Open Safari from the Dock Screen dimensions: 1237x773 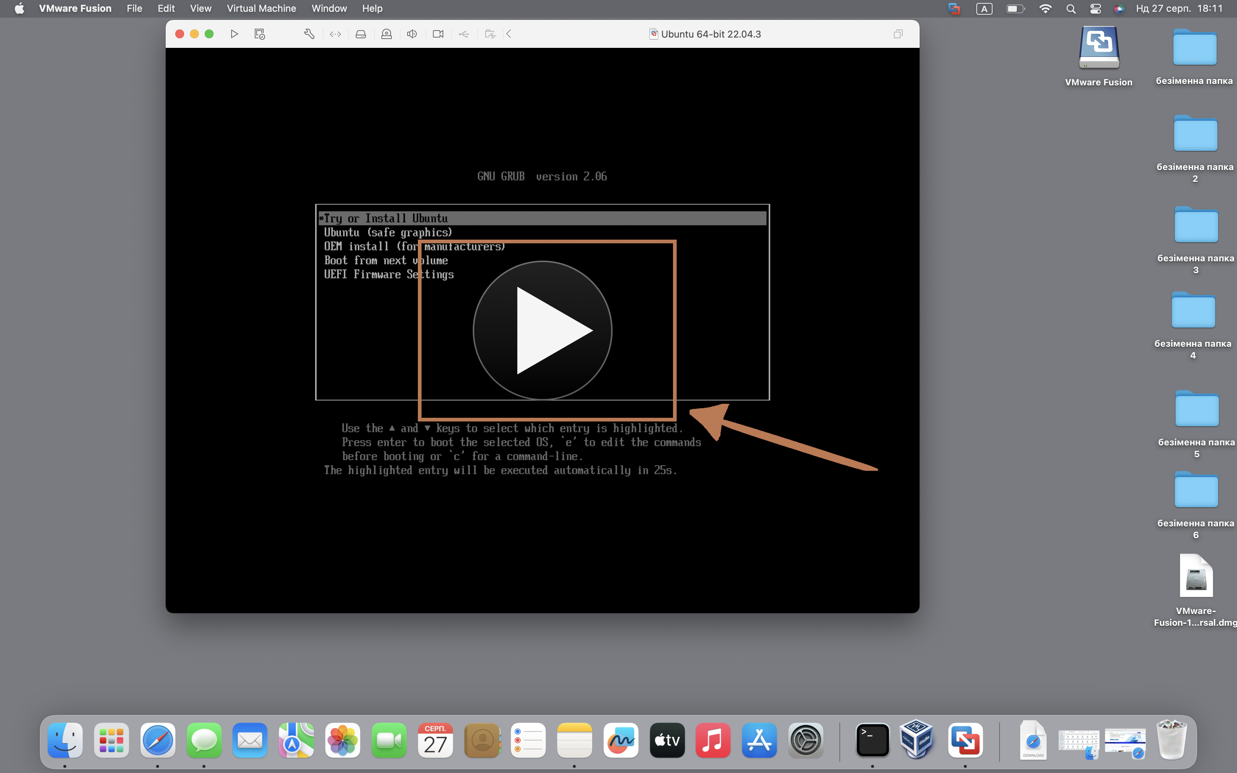[158, 740]
